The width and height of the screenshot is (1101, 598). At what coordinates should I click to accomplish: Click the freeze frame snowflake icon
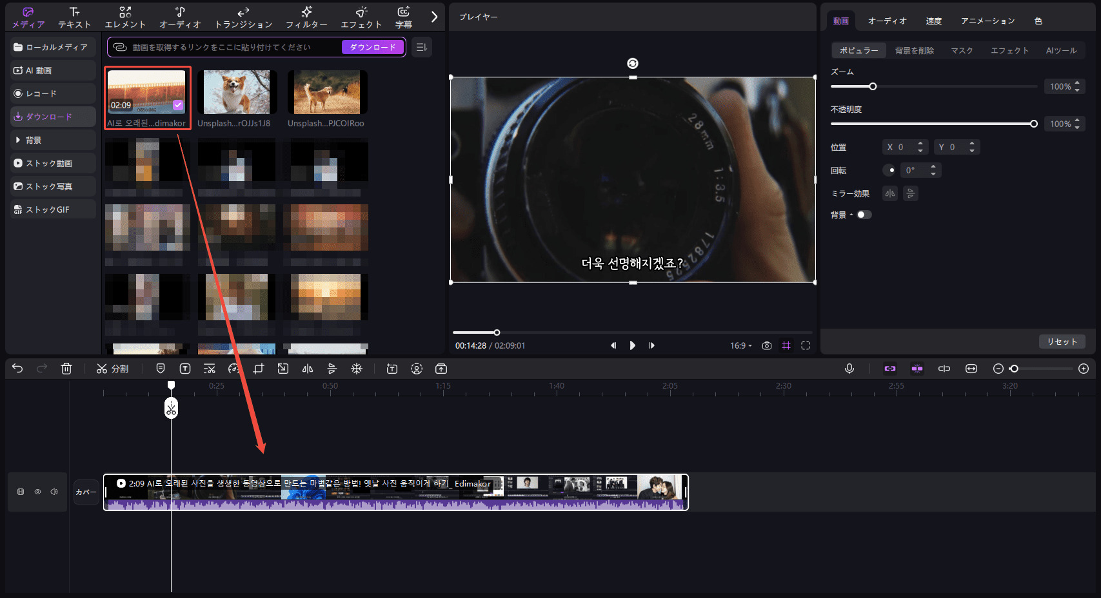click(x=357, y=369)
